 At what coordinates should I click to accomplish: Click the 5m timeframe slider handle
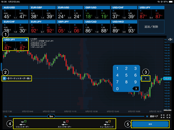point(51,116)
